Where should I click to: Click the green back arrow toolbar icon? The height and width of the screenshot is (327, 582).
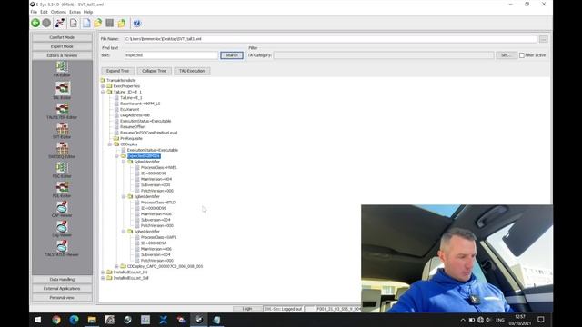[35, 23]
